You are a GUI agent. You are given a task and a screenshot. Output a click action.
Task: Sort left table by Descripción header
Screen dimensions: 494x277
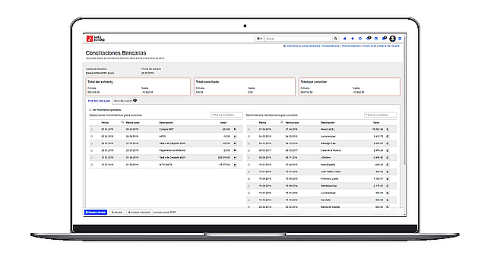(x=166, y=123)
